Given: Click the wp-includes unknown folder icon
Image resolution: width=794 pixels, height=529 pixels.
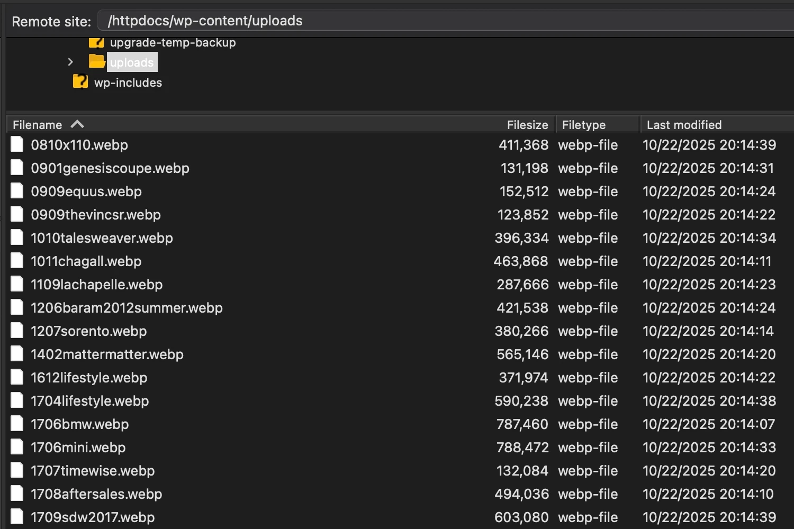Looking at the screenshot, I should [80, 82].
